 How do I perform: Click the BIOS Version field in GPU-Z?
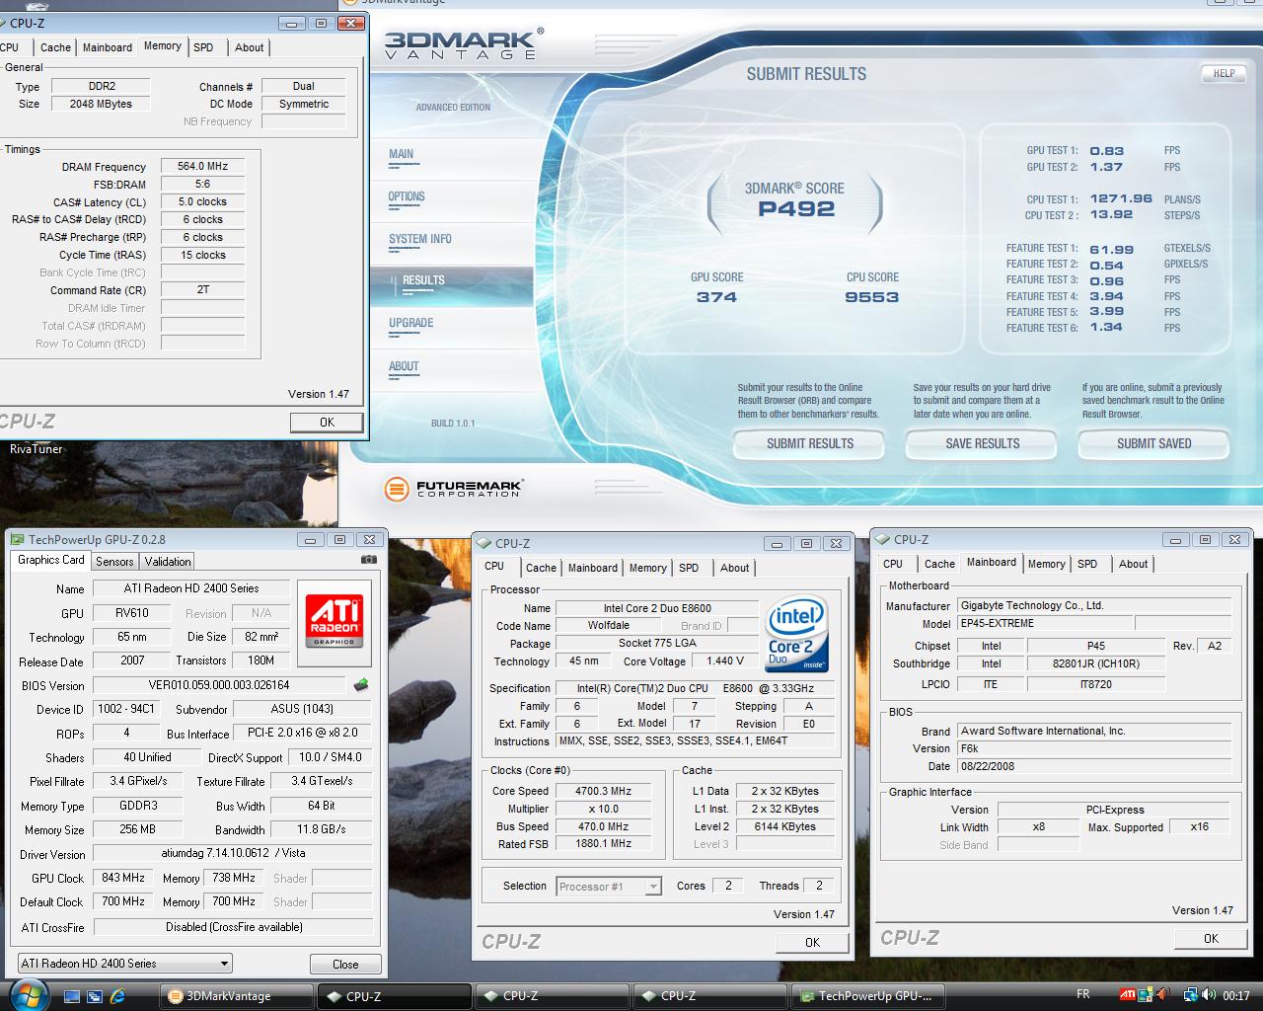[x=219, y=684]
